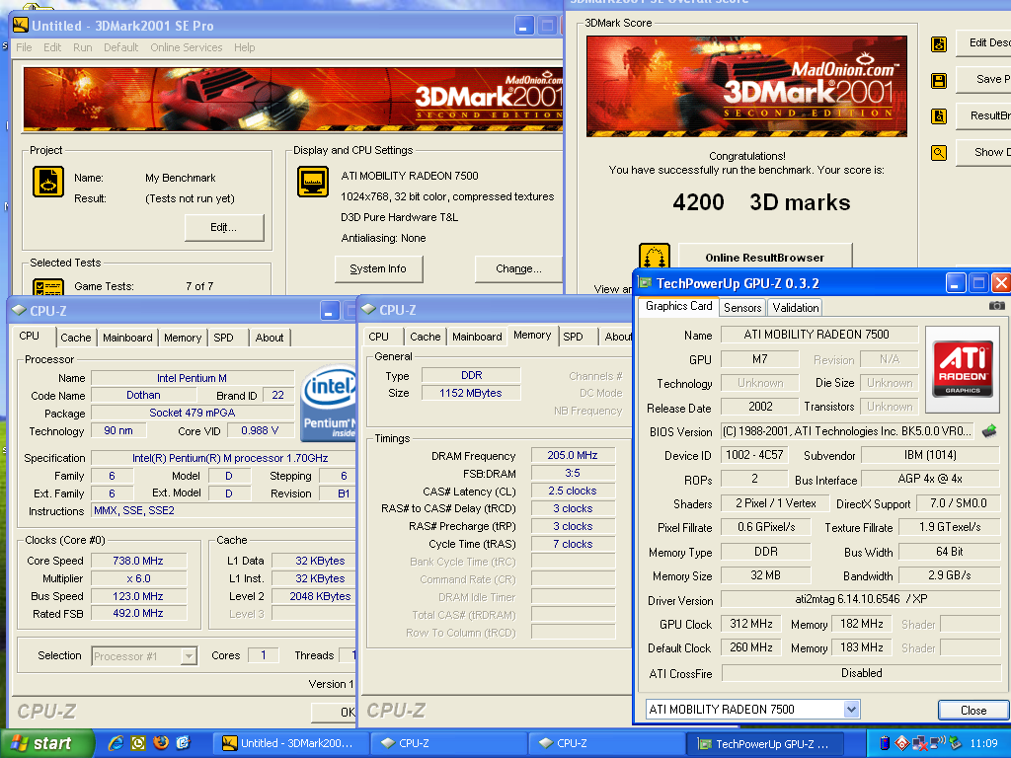
Task: Click the red diamond tray icon
Action: pyautogui.click(x=902, y=743)
